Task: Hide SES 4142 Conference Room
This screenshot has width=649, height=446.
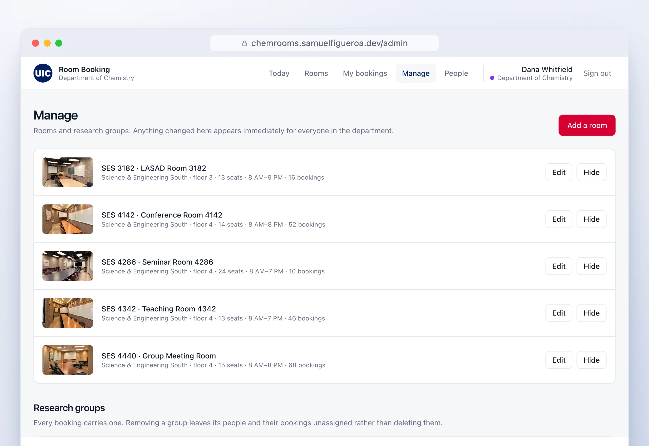Action: pos(591,219)
